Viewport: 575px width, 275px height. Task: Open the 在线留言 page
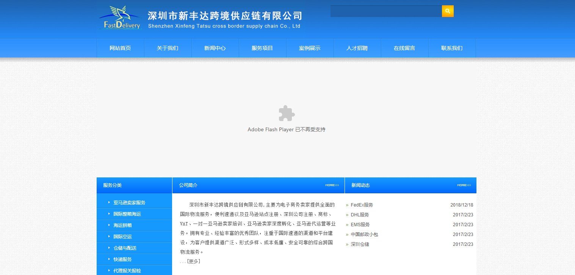404,48
